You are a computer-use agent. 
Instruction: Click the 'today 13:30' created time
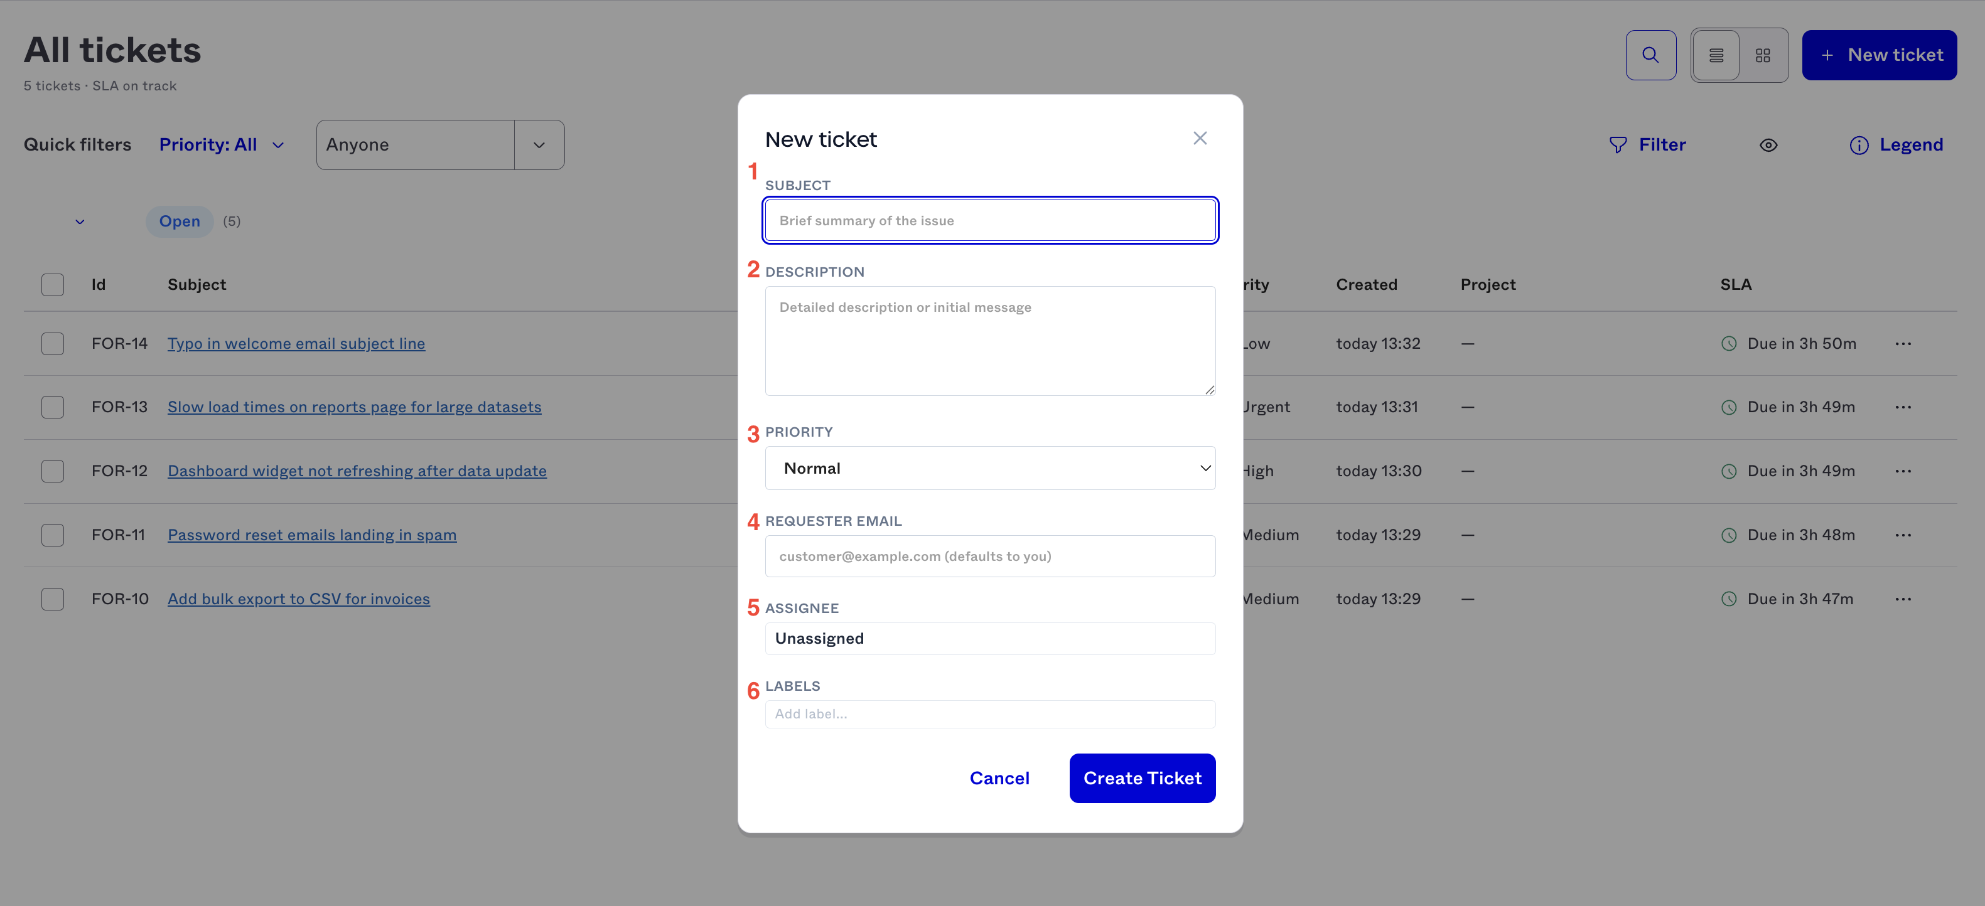coord(1379,471)
